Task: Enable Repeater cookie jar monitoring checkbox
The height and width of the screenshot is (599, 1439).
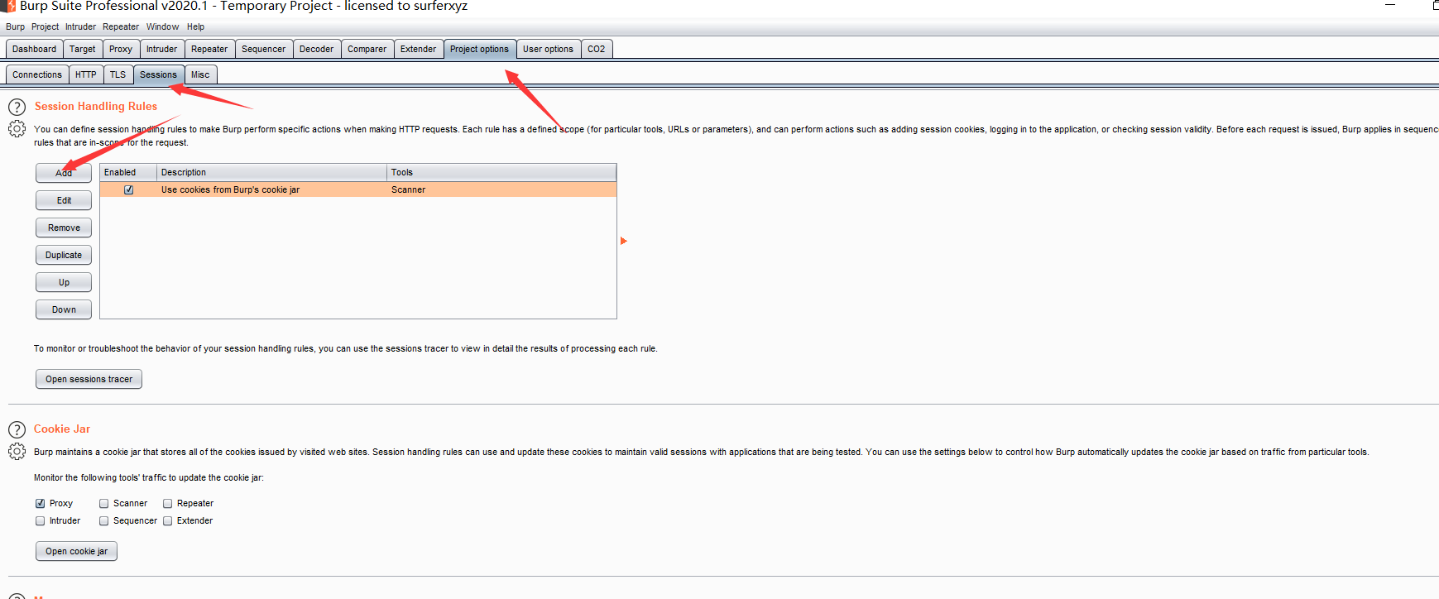Action: click(x=168, y=503)
